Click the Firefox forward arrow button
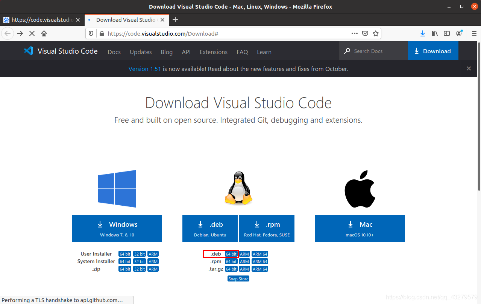Screen dimensions: 481x304 [20, 33]
